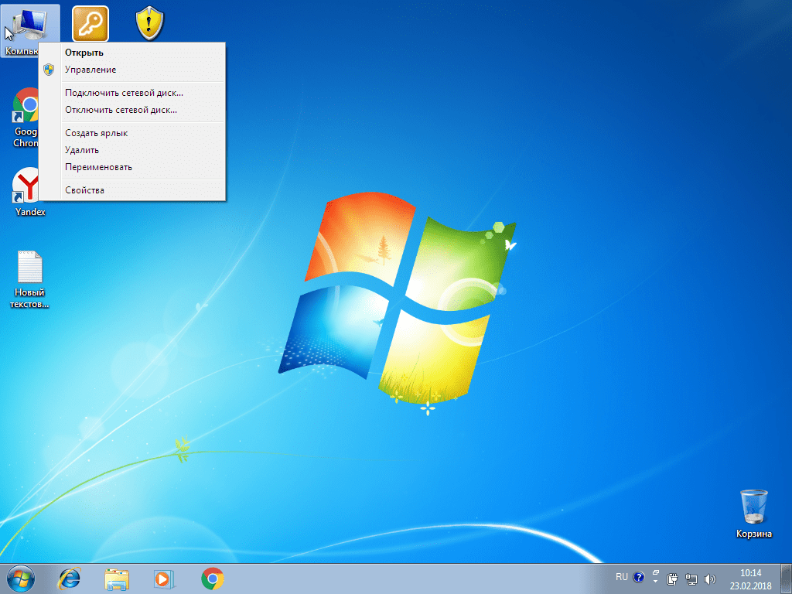This screenshot has height=594, width=792.
Task: Launch Windows Media Player from the taskbar
Action: click(164, 579)
